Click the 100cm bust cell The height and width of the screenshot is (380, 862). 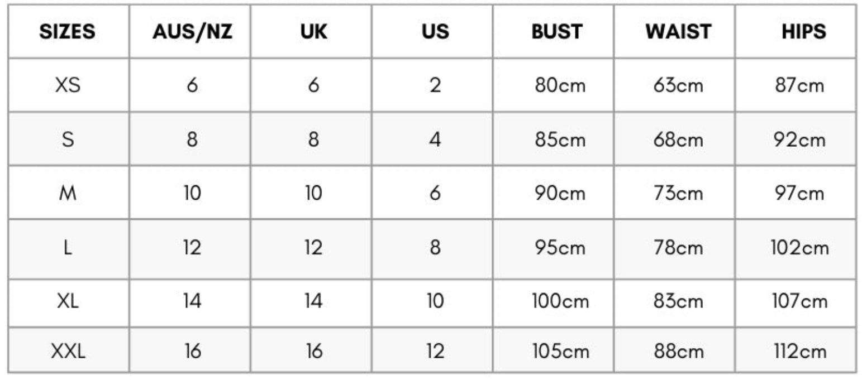click(560, 301)
